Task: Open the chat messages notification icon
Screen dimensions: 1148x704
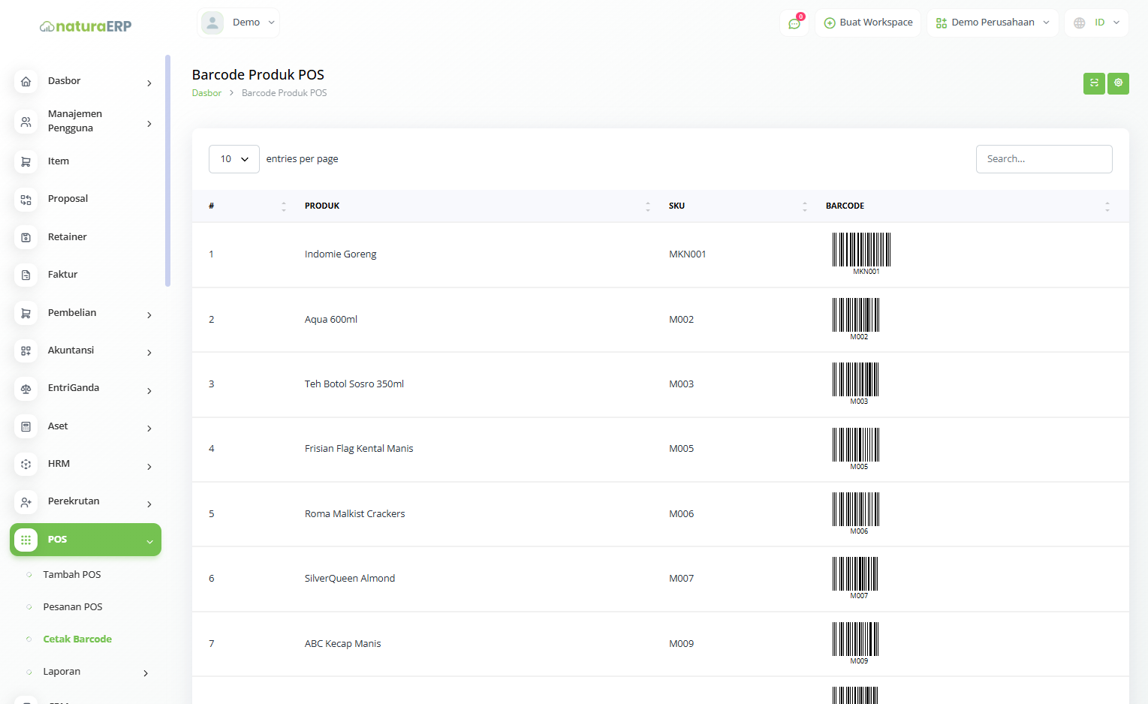Action: tap(794, 23)
